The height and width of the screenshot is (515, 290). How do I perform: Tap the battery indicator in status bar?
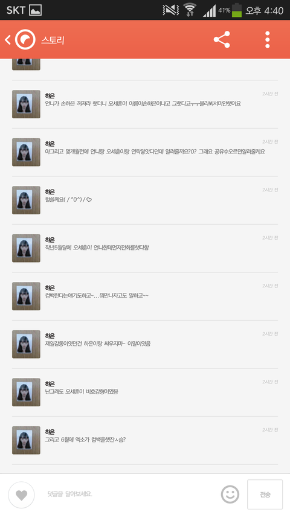pos(236,10)
